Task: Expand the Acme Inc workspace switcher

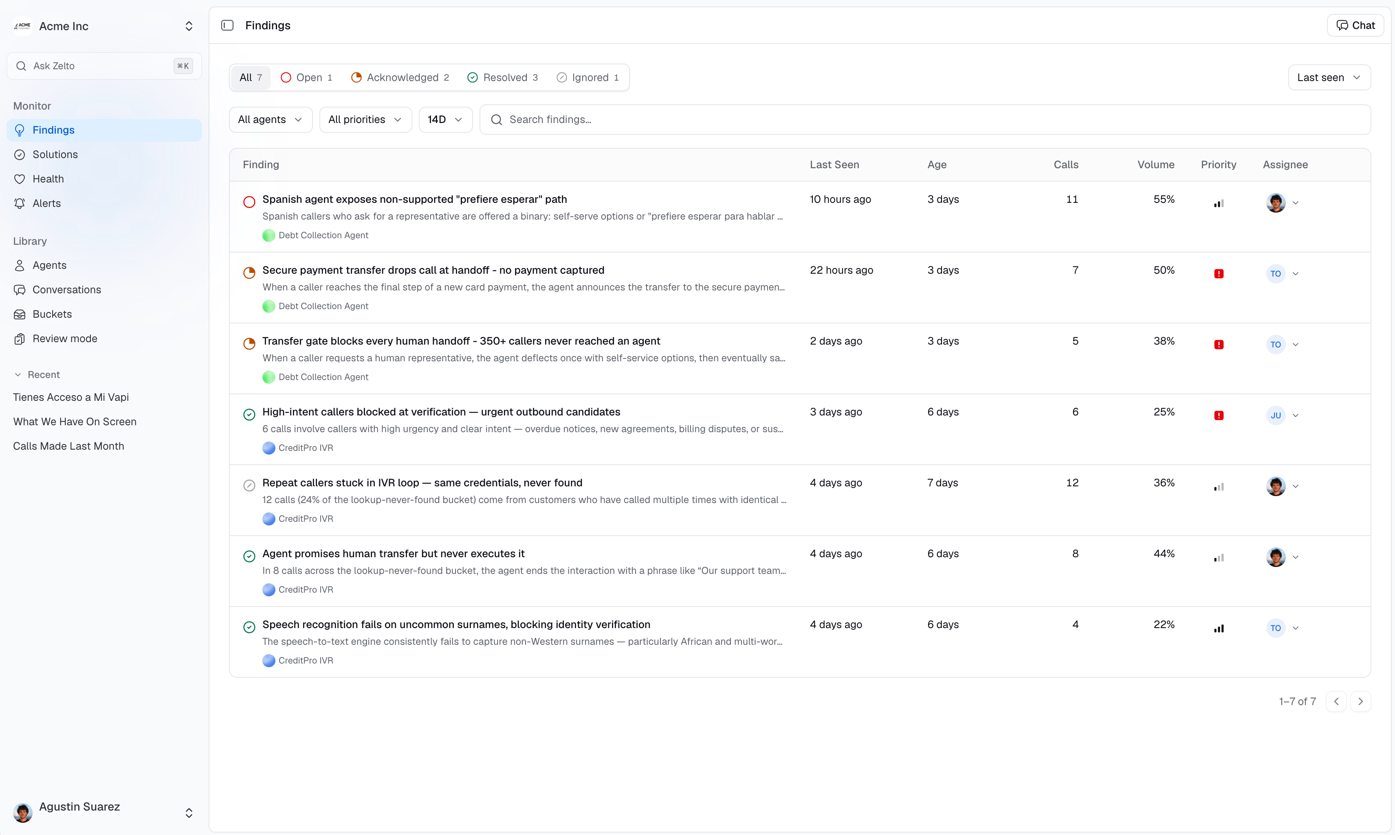Action: (189, 26)
